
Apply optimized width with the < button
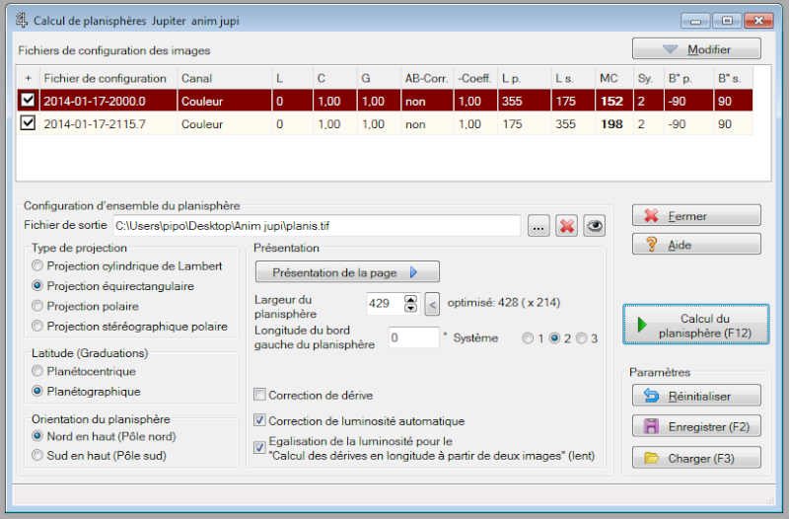(x=432, y=305)
